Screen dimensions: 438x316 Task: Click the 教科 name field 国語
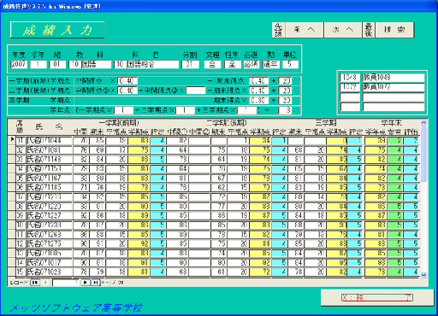coord(96,64)
